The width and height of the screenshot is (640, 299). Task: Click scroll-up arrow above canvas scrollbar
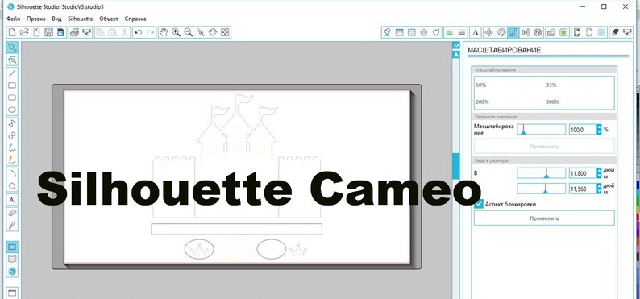click(456, 54)
